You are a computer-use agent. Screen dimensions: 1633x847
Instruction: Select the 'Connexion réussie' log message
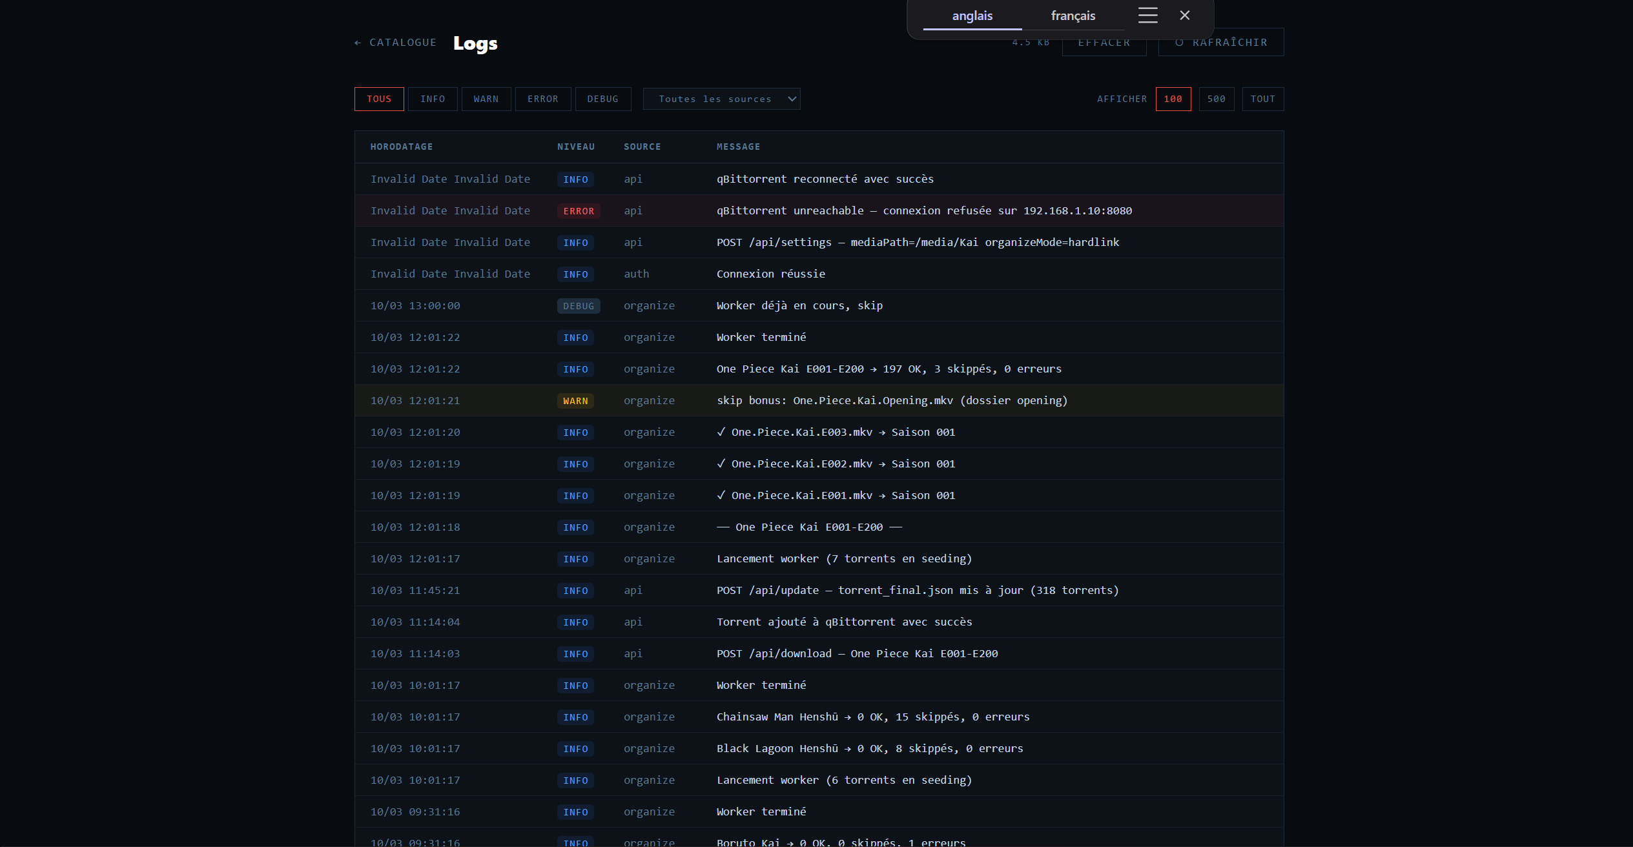pos(771,274)
